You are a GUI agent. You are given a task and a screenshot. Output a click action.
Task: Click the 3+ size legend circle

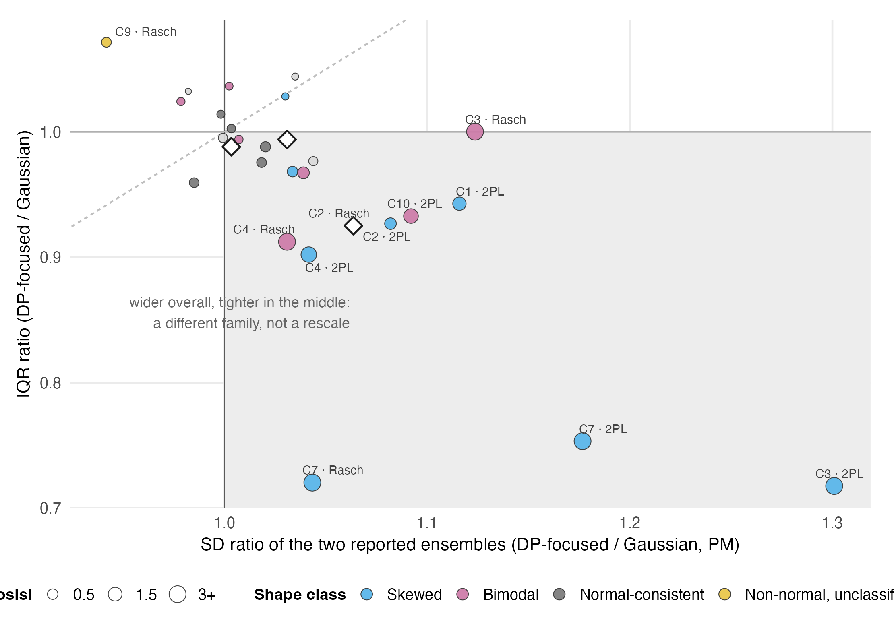pyautogui.click(x=177, y=594)
